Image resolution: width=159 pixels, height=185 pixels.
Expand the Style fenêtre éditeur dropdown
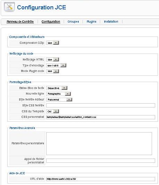(x=59, y=99)
